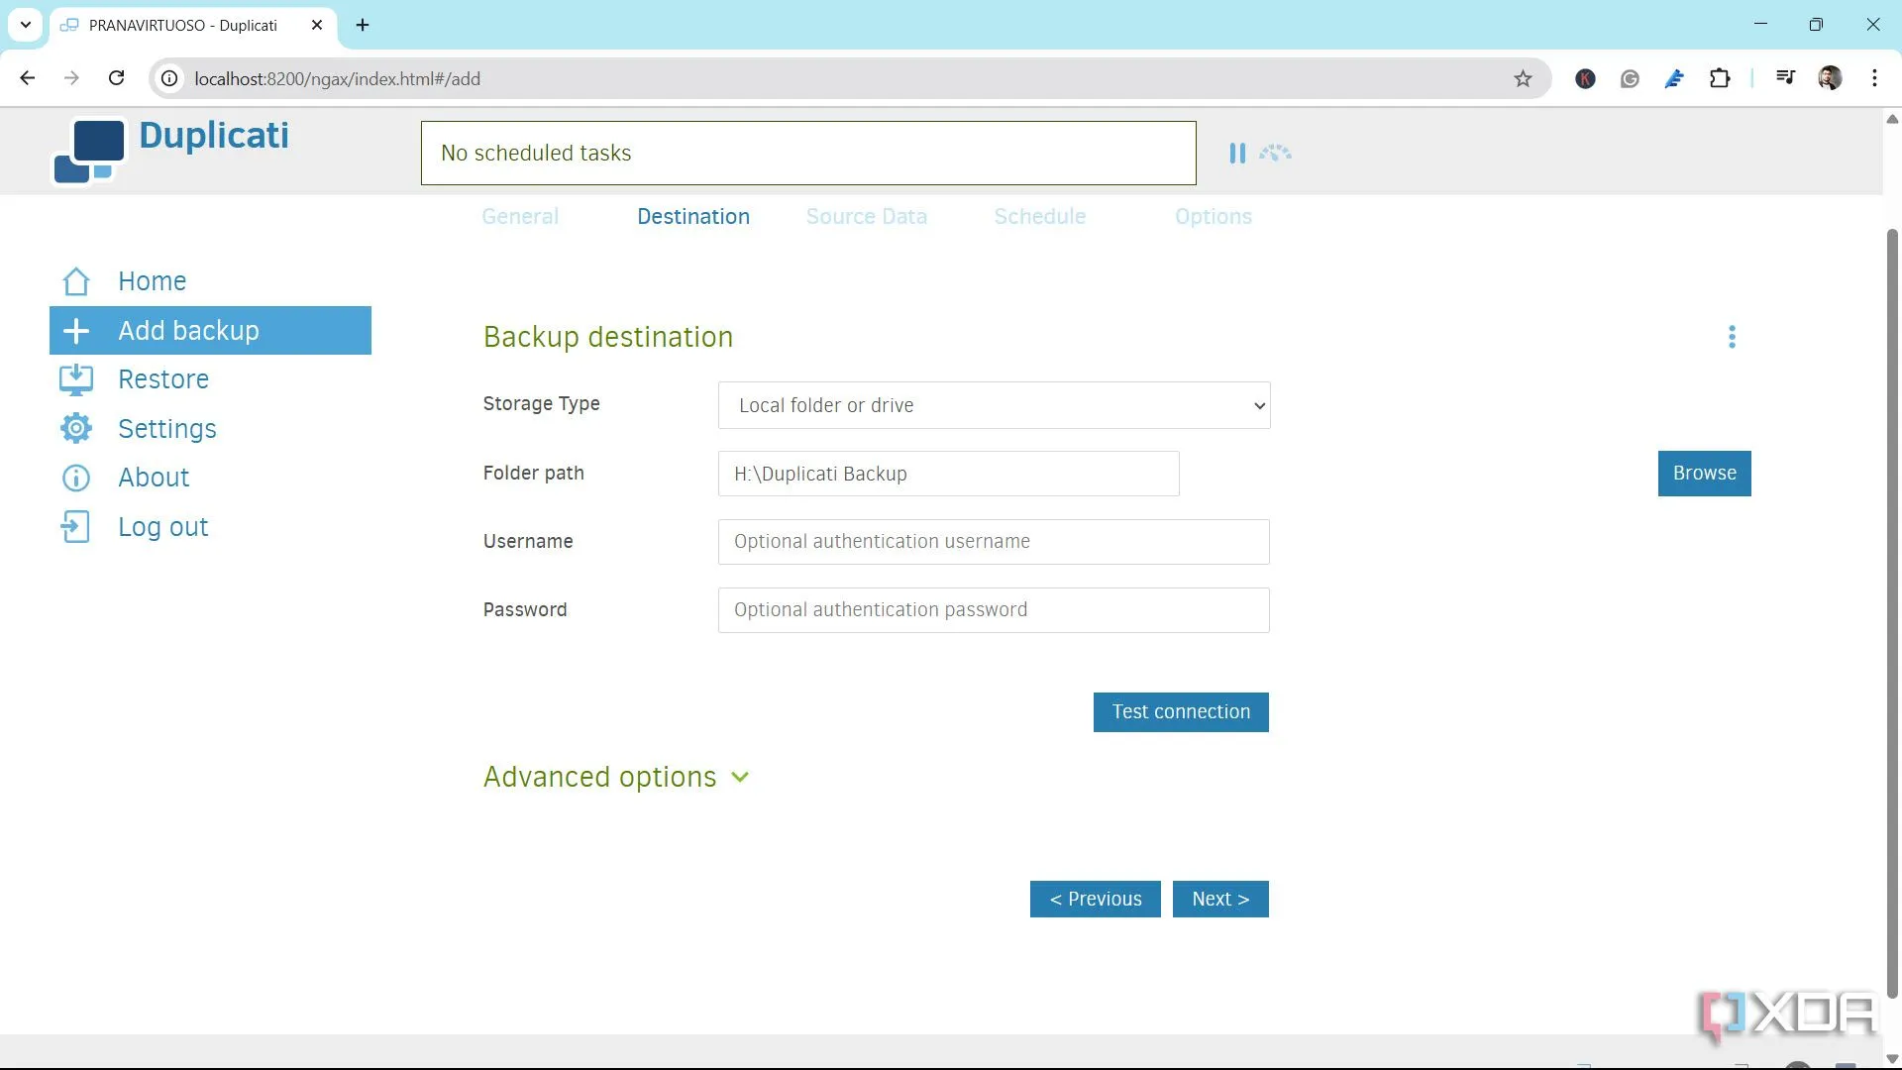Click the Next > button

[1219, 899]
